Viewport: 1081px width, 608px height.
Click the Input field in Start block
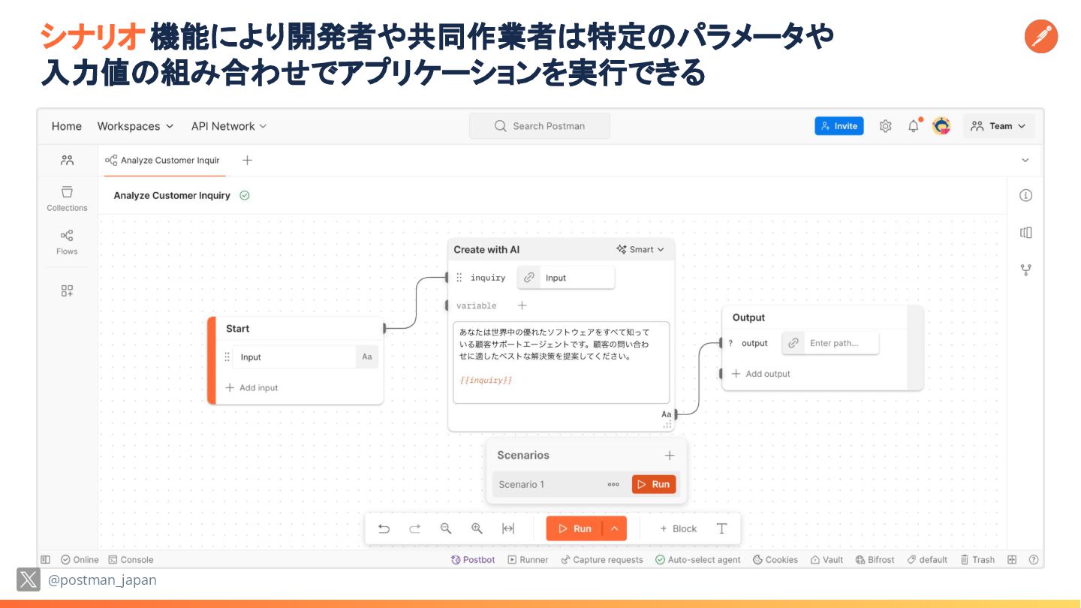pyautogui.click(x=294, y=357)
